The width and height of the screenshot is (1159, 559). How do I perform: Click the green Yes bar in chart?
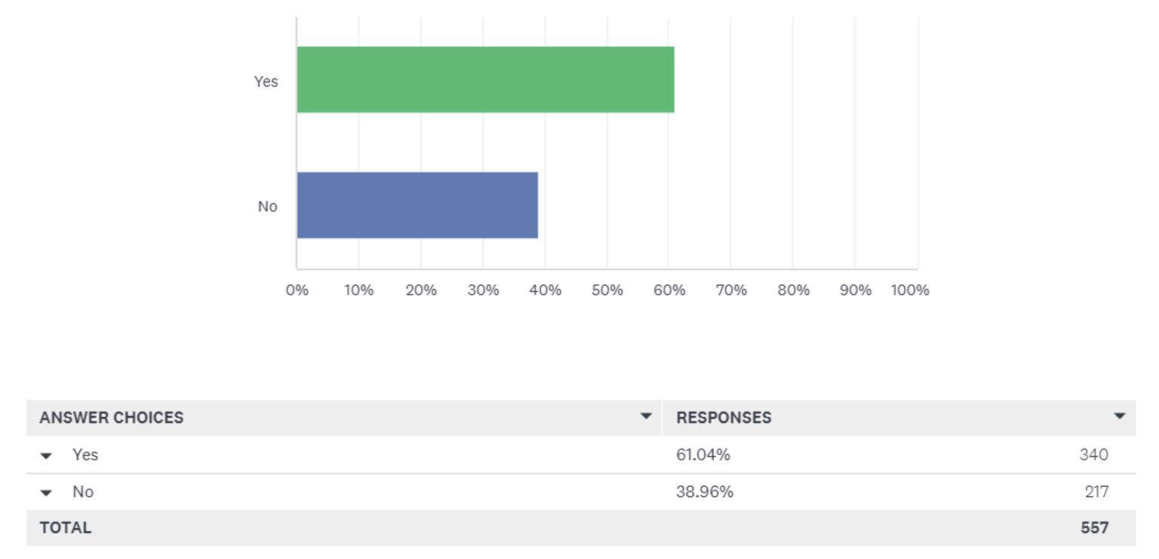(485, 80)
